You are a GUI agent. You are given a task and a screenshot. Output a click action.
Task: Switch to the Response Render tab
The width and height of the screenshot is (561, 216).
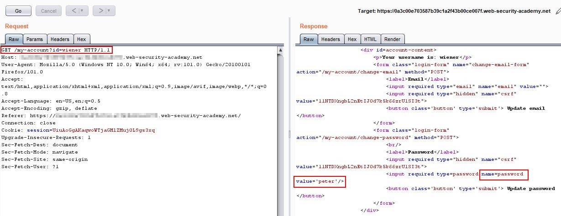pos(393,39)
